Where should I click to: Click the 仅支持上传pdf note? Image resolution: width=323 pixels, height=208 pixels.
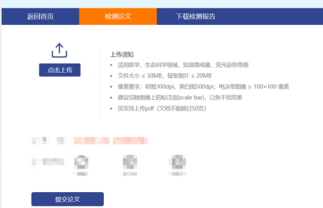(x=162, y=108)
